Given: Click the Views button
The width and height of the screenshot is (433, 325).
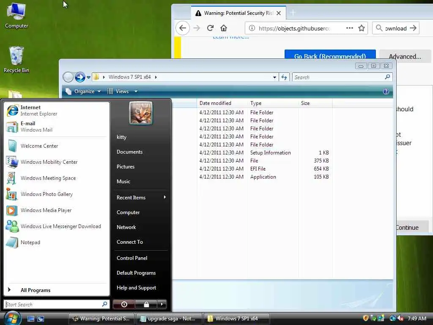Looking at the screenshot, I should (118, 91).
